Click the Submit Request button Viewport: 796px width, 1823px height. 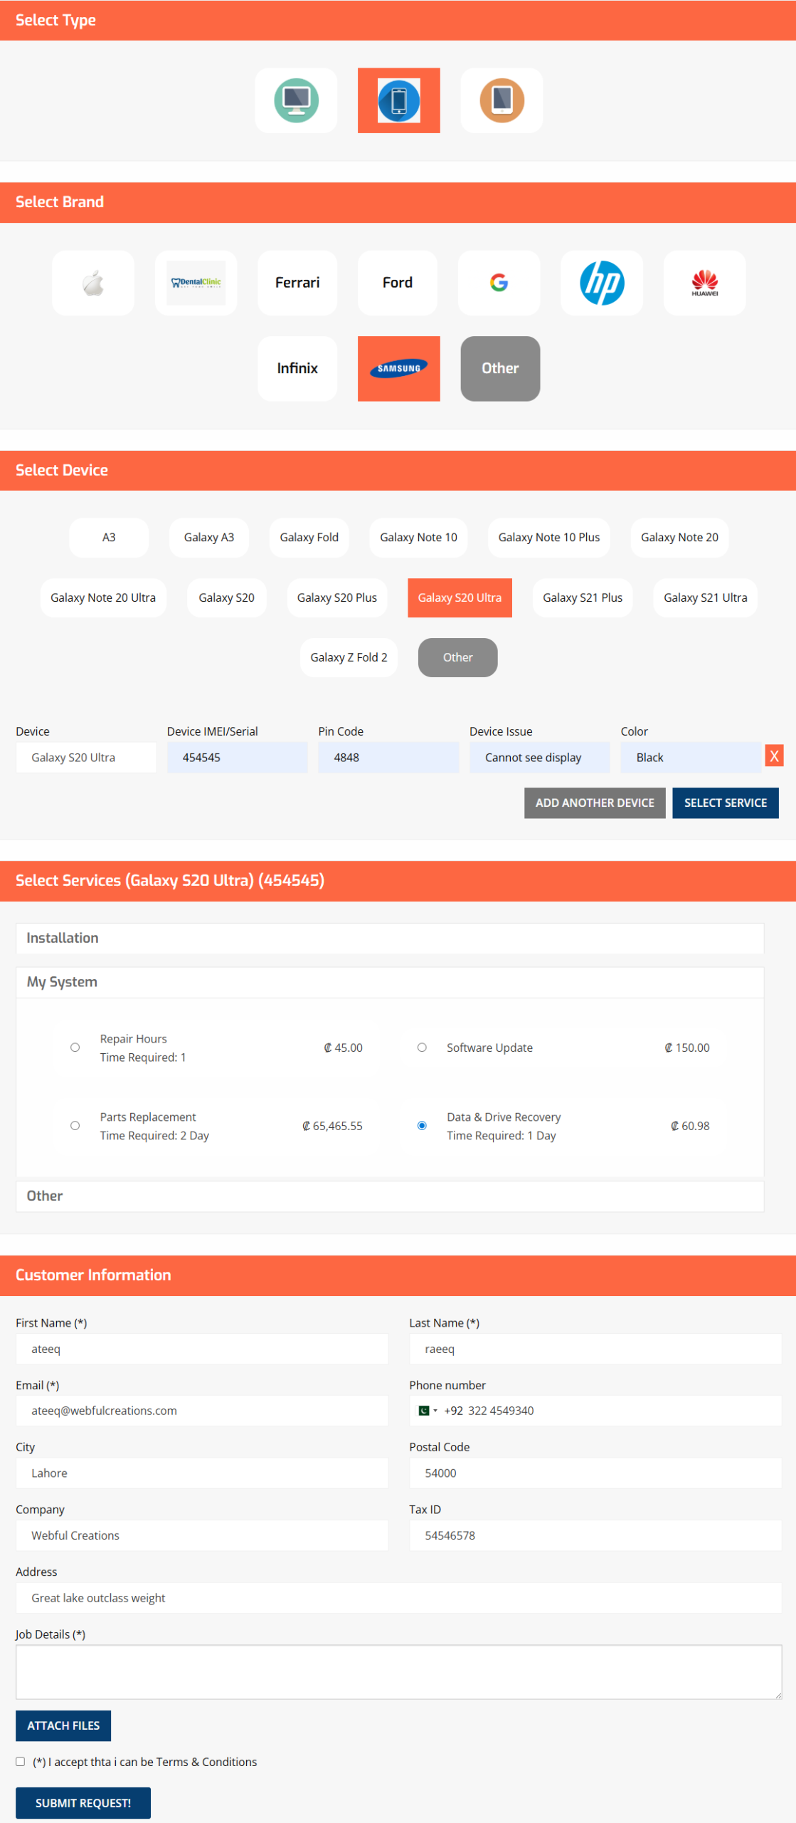[x=83, y=1803]
